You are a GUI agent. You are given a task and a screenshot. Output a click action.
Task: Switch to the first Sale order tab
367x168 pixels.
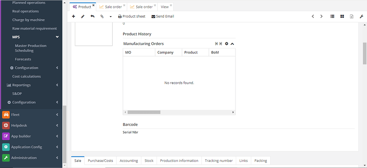coord(111,7)
